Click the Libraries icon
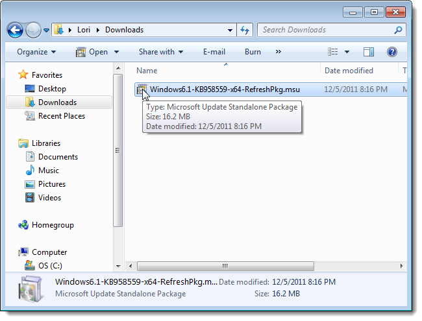Viewport: 422px width, 321px height. pyautogui.click(x=23, y=143)
